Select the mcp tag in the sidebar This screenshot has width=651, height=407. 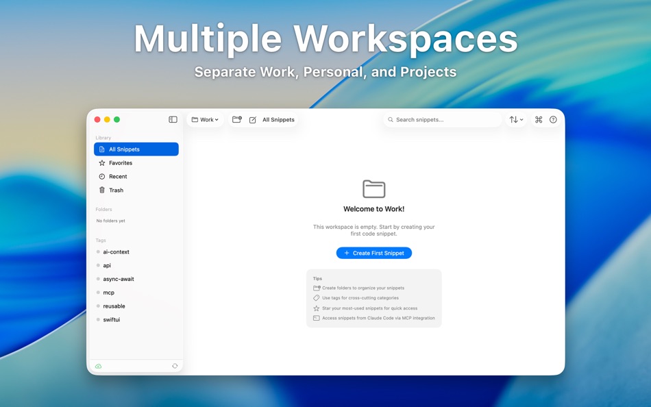(x=108, y=292)
